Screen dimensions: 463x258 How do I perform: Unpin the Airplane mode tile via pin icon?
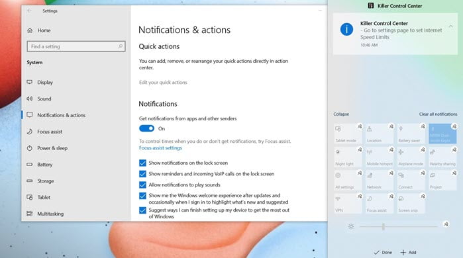click(423, 150)
